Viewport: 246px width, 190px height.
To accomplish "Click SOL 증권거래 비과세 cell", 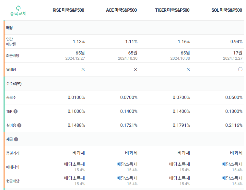I will 236,153.
